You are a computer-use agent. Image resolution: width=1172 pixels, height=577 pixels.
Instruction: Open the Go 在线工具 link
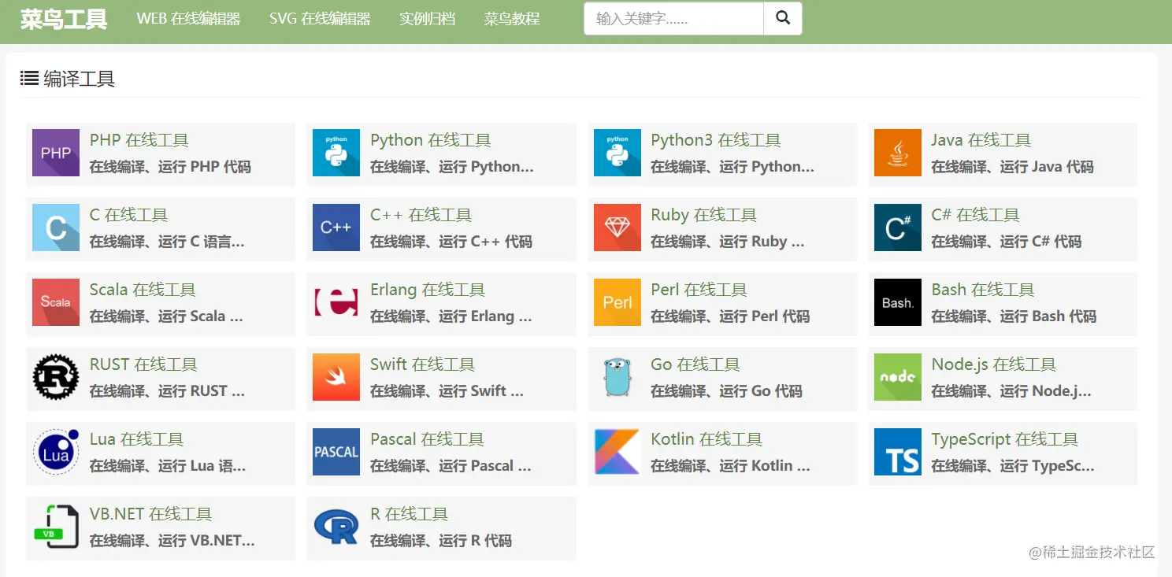coord(695,364)
